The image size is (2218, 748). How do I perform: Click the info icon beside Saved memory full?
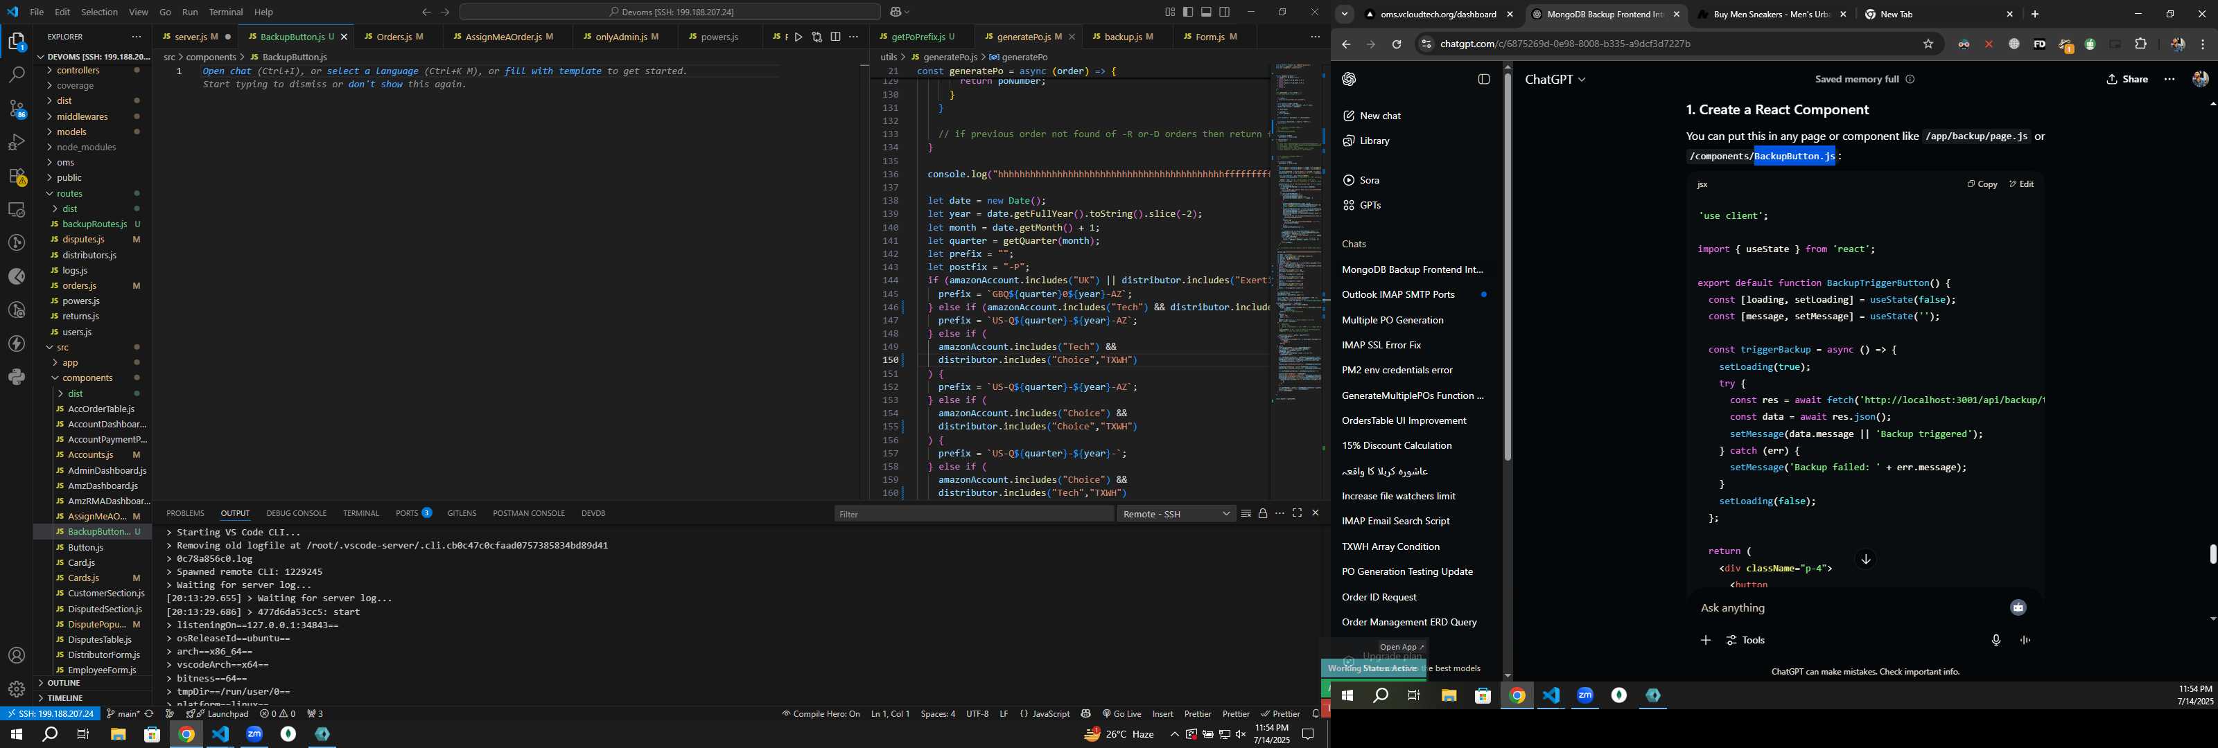(x=1910, y=79)
